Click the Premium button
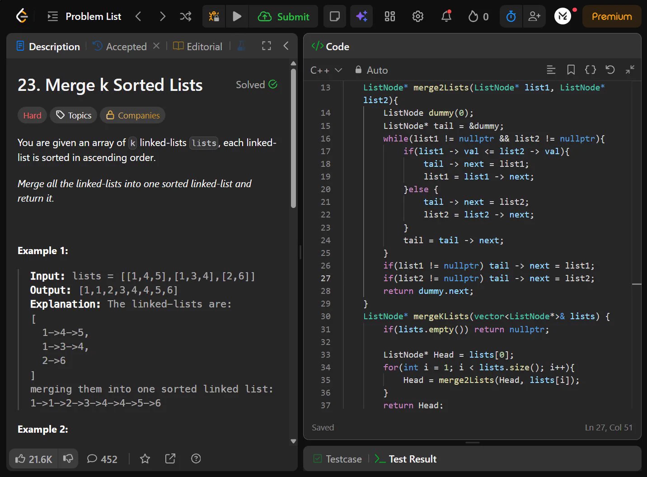This screenshot has width=647, height=477. tap(612, 17)
